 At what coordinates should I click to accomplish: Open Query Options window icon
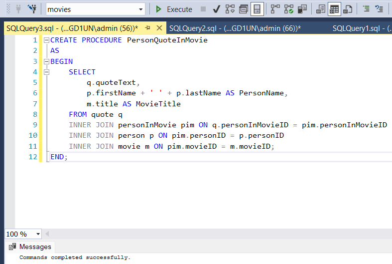[243, 9]
